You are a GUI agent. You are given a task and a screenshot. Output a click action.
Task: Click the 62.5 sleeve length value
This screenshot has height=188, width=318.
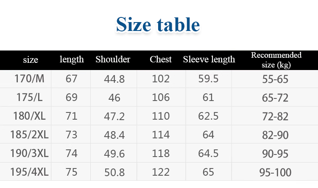208,116
